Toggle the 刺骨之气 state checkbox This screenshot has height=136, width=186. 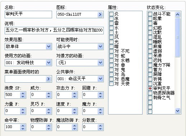point(150,98)
